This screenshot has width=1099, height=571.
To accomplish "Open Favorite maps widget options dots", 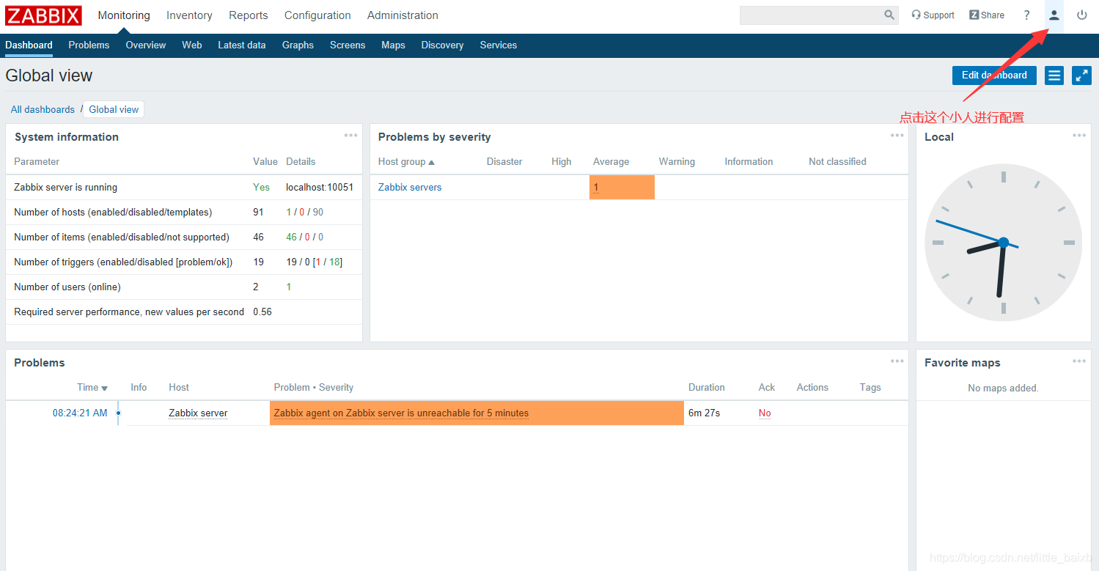I will pyautogui.click(x=1079, y=361).
